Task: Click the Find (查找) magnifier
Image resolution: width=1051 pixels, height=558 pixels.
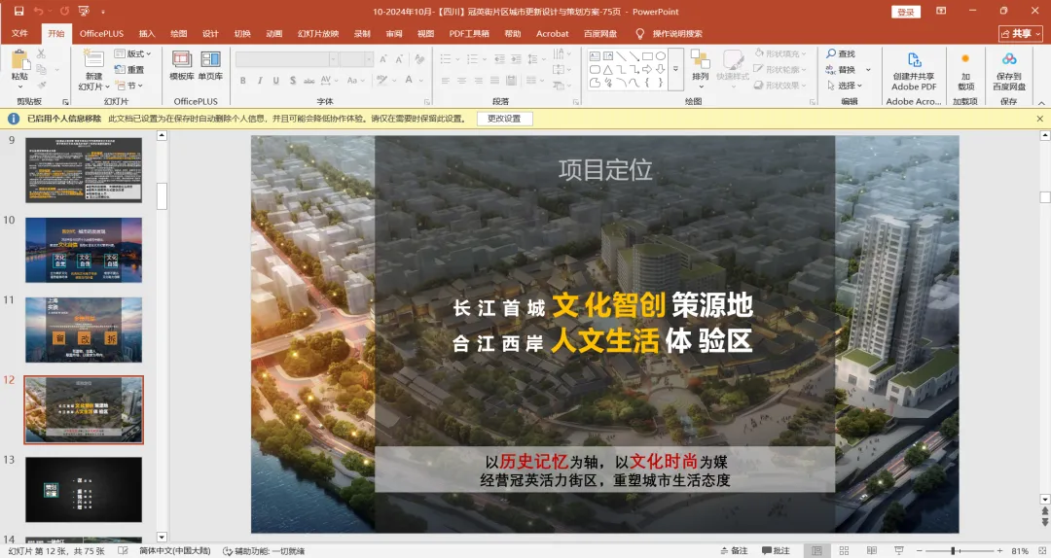Action: point(841,53)
